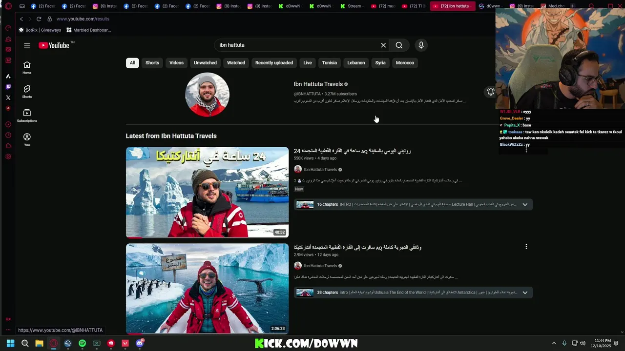
Task: Open the three-dots more menu in Opera sidebar
Action: coord(8,330)
